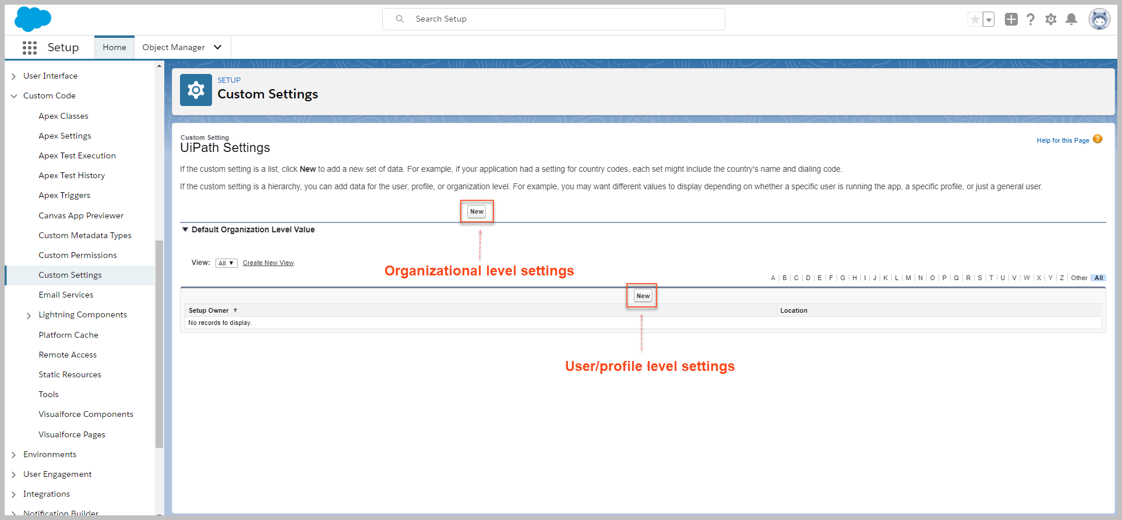The width and height of the screenshot is (1122, 520).
Task: Open the Help for this Page link
Action: [x=1063, y=140]
